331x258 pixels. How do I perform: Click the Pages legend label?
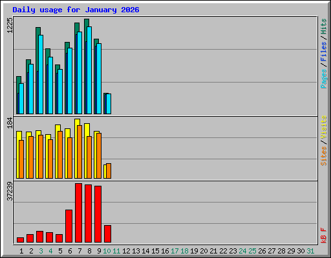[x=323, y=79]
